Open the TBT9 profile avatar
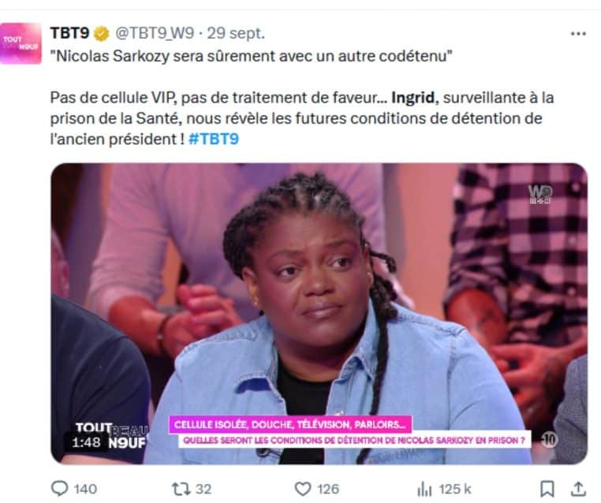The height and width of the screenshot is (503, 601). tap(21, 43)
